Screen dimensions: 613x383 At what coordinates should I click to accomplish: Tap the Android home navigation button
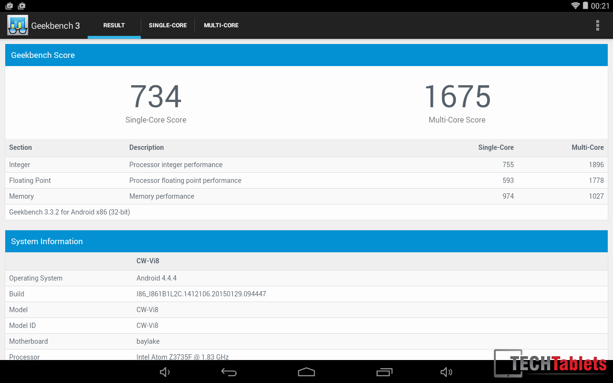click(x=306, y=372)
